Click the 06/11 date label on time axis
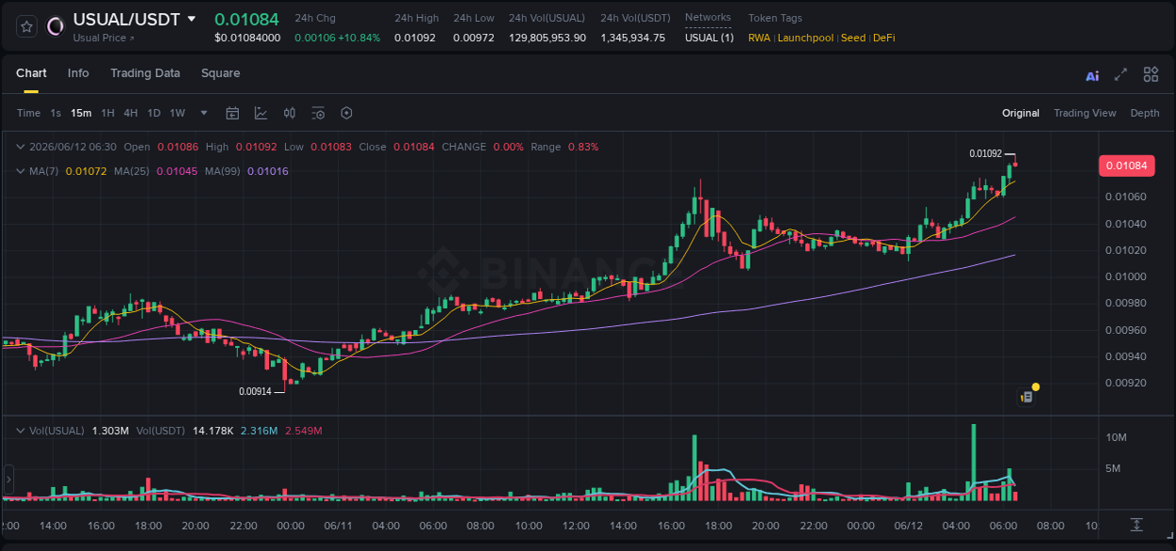The width and height of the screenshot is (1176, 551). 339,525
